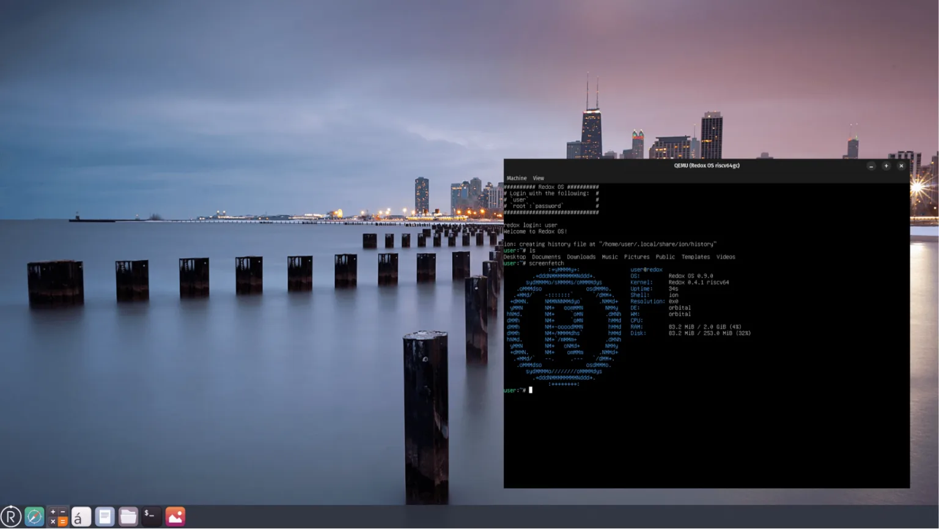Open the View menu in QEMU
The image size is (939, 529).
click(538, 178)
